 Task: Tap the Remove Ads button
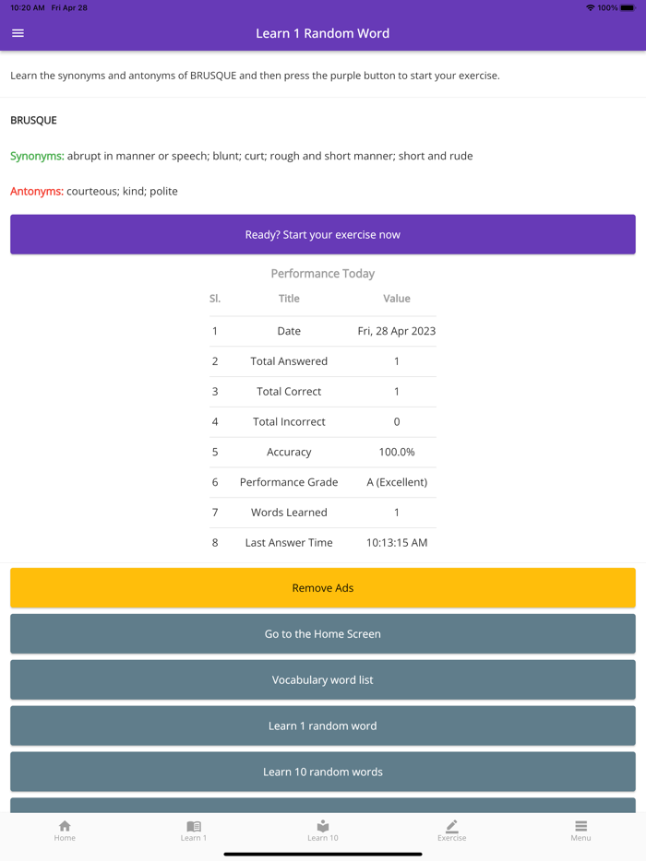(322, 587)
